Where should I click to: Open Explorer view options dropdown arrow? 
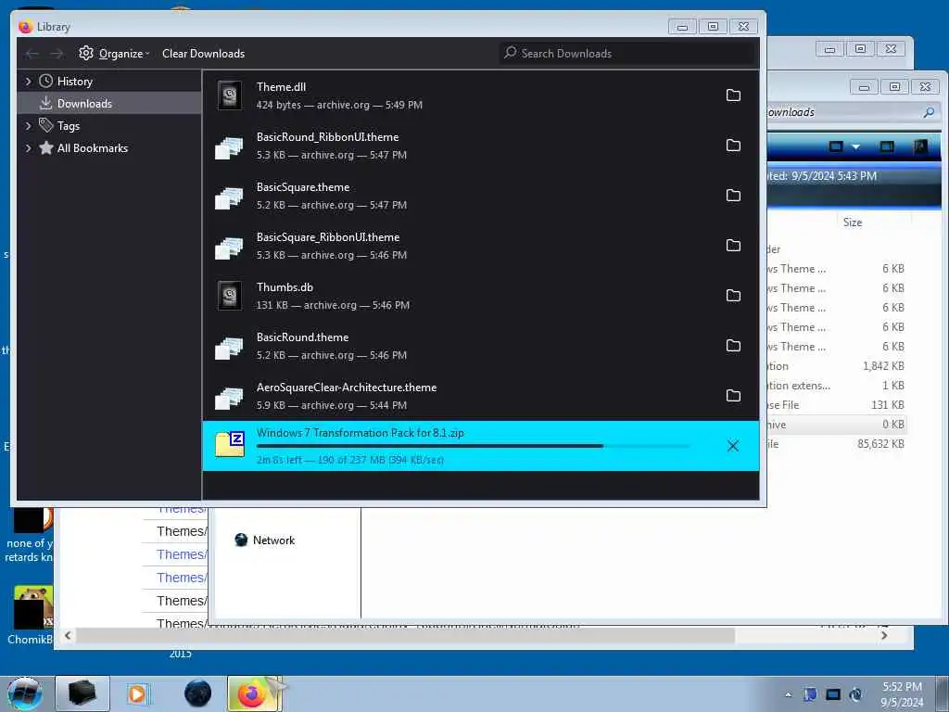855,146
